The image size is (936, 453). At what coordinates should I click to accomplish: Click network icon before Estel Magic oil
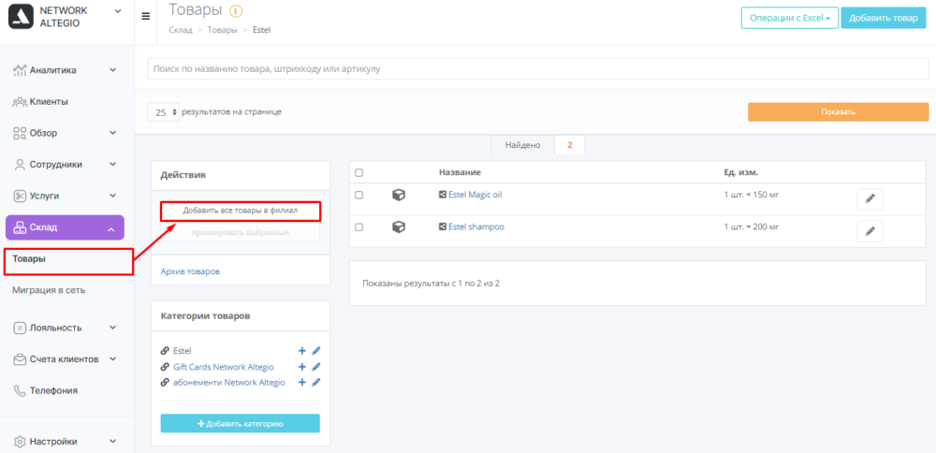[x=443, y=195]
